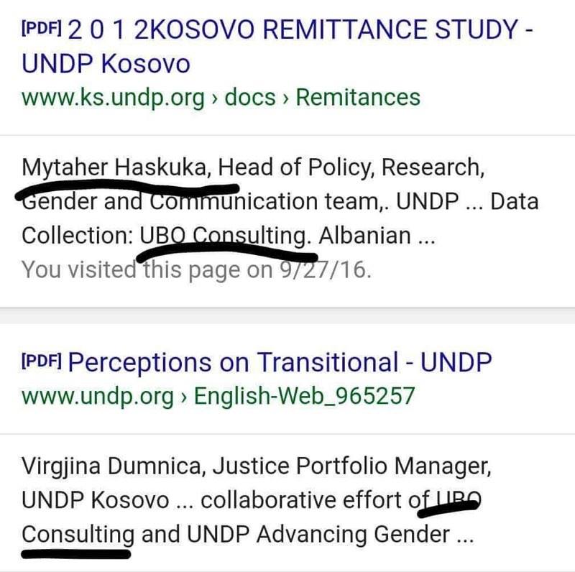
Task: Select the 'Remitances' breadcrumb segment
Action: tap(358, 98)
